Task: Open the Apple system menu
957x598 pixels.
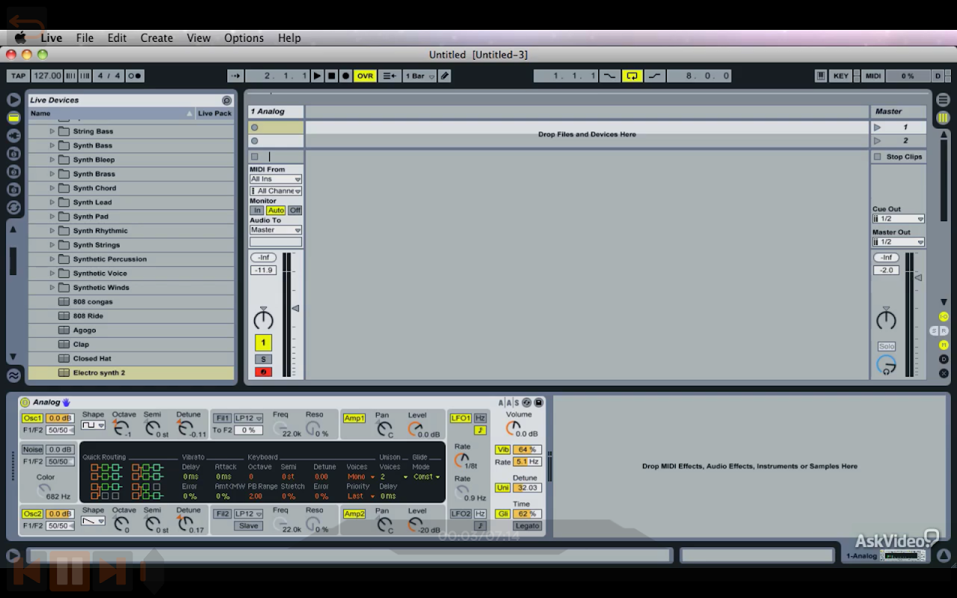Action: [20, 38]
